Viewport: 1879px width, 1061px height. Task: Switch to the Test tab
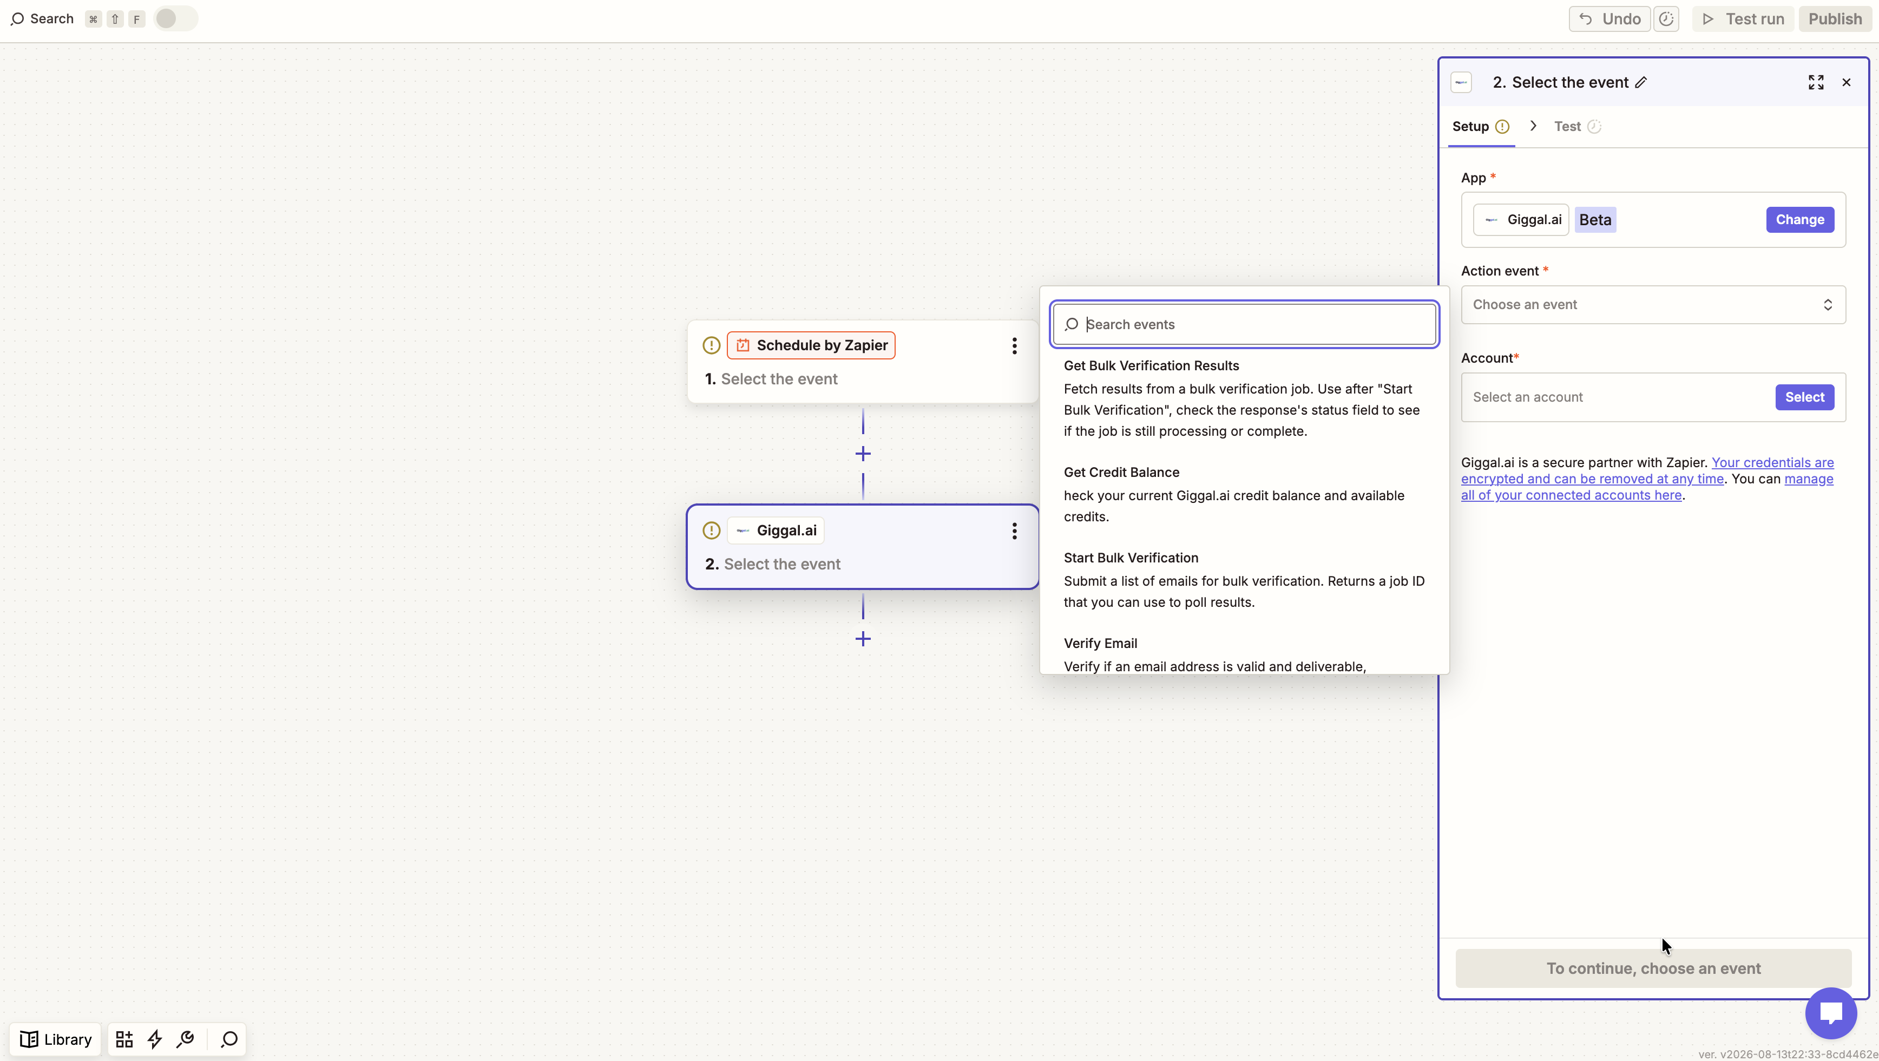click(x=1577, y=127)
